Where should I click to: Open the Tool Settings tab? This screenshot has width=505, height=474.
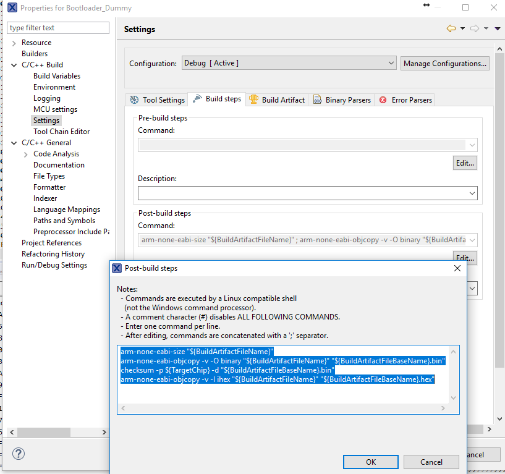158,100
